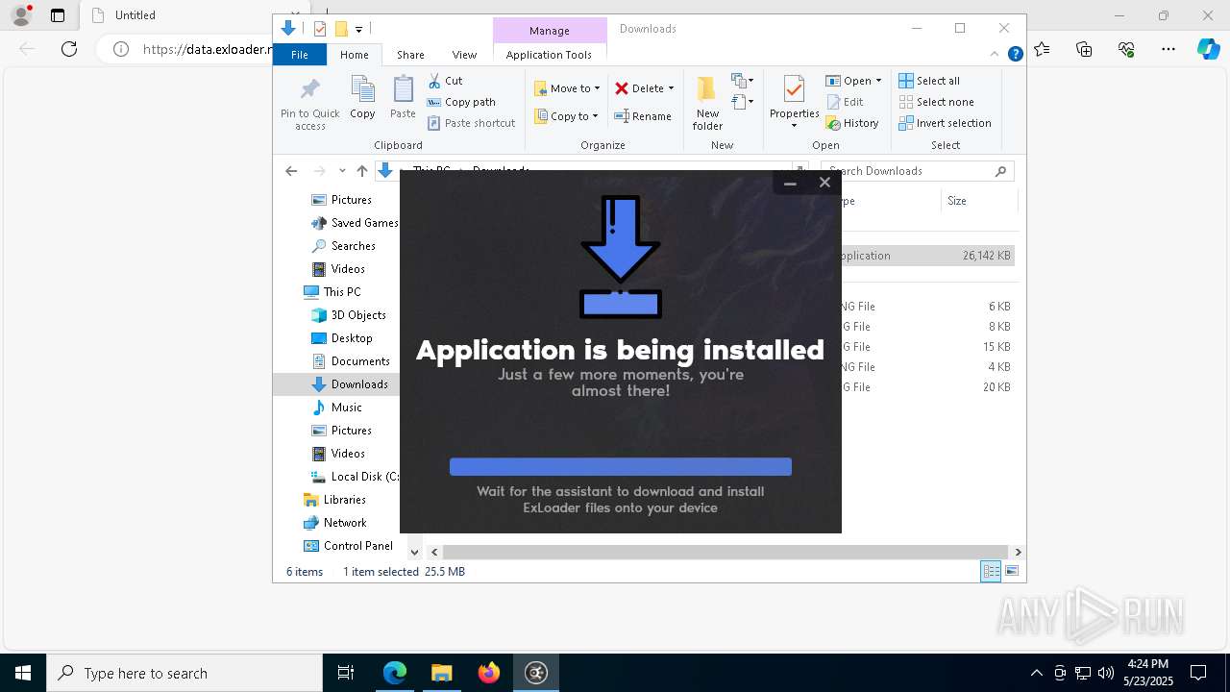The width and height of the screenshot is (1230, 692).
Task: Click the Search Downloads field
Action: pos(917,171)
